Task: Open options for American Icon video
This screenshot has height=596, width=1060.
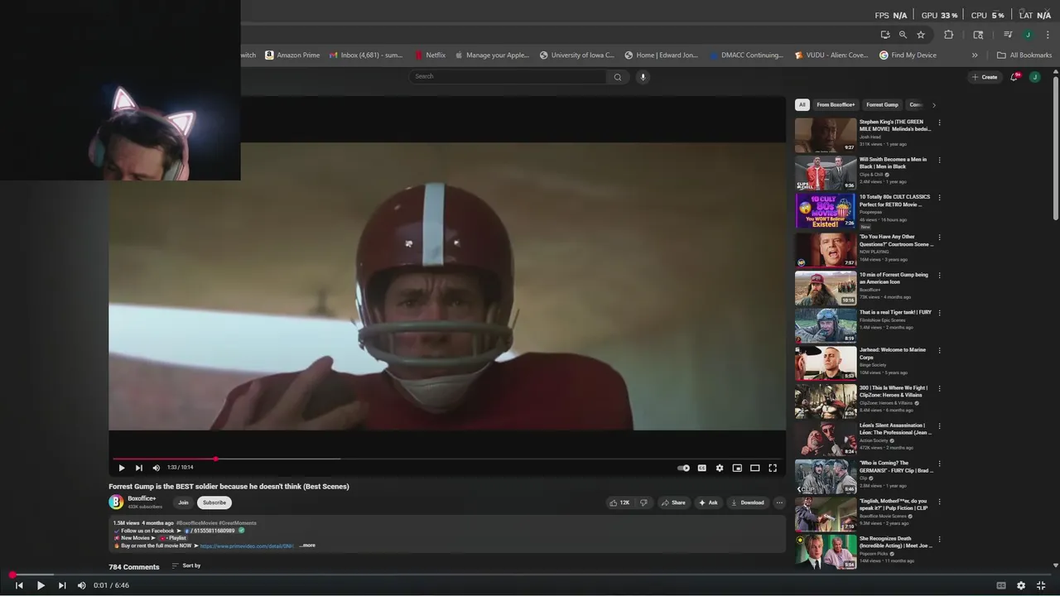Action: (x=939, y=276)
